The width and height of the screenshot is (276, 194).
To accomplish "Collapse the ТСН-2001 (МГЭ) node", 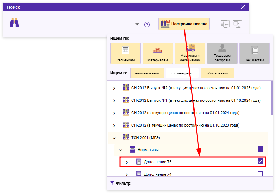I will point(114,138).
